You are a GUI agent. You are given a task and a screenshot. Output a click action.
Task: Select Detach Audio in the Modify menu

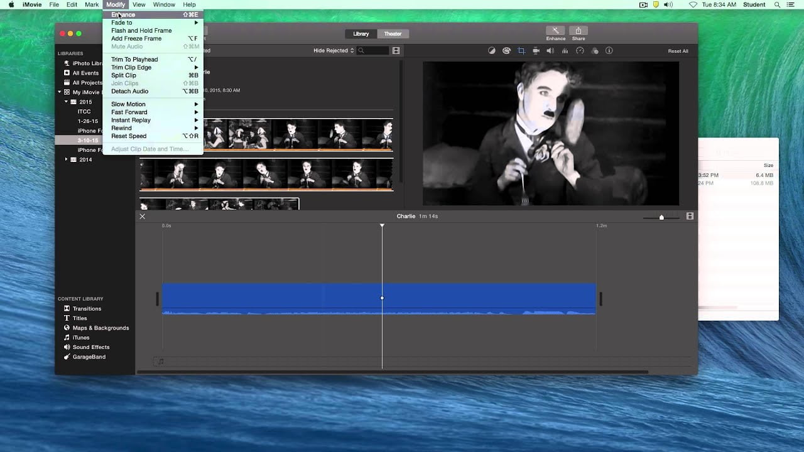(x=129, y=91)
